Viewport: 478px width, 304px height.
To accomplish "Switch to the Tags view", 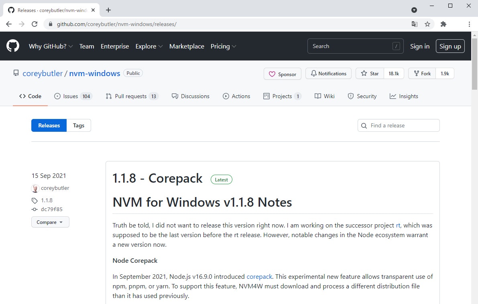I will (x=79, y=125).
